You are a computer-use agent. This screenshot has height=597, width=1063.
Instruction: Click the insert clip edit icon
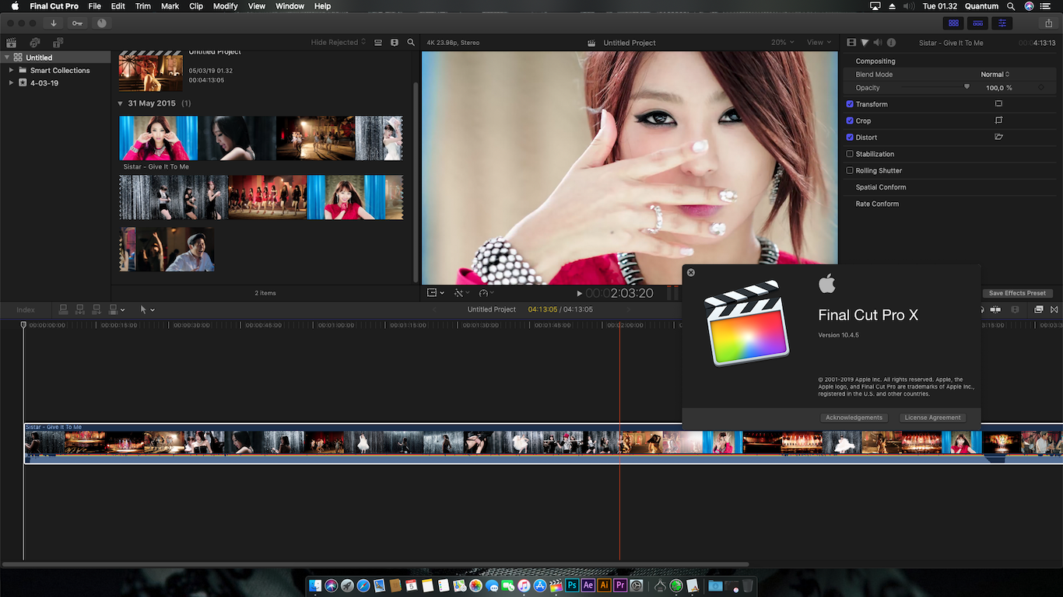(x=80, y=309)
